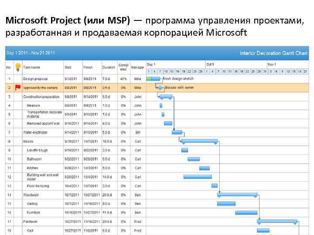Viewport: 314px width, 235px height.
Task: Click the Bathroom task bar
Action: [x=194, y=159]
